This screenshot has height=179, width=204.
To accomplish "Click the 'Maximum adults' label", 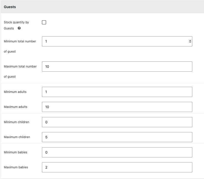I will coord(16,107).
